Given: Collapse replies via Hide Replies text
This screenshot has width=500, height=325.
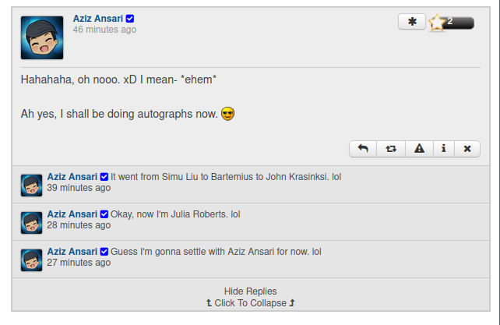Looking at the screenshot, I should (x=250, y=291).
